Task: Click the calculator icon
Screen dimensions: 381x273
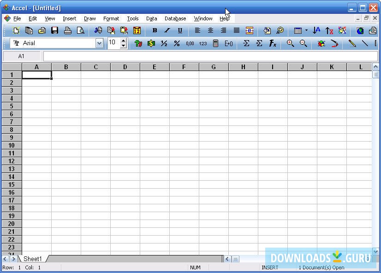Action: 215,43
